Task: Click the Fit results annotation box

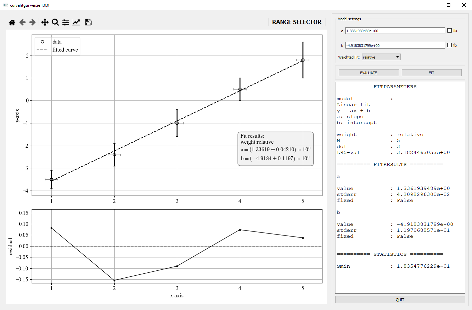Action: point(275,149)
